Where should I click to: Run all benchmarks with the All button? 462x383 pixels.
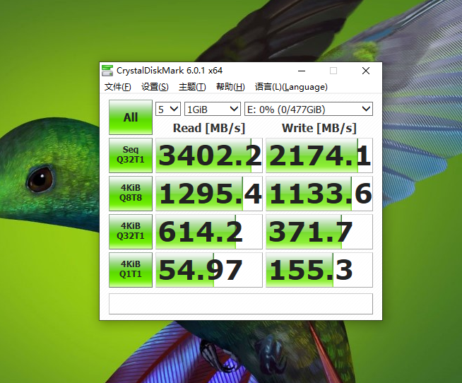(131, 117)
